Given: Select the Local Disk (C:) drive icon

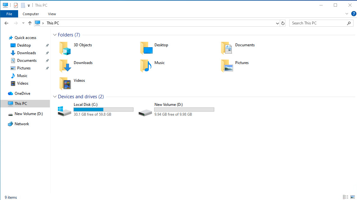Looking at the screenshot, I should [x=65, y=111].
